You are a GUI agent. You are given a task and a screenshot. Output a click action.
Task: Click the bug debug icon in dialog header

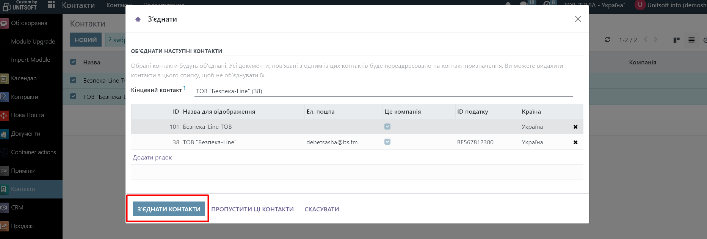(138, 19)
